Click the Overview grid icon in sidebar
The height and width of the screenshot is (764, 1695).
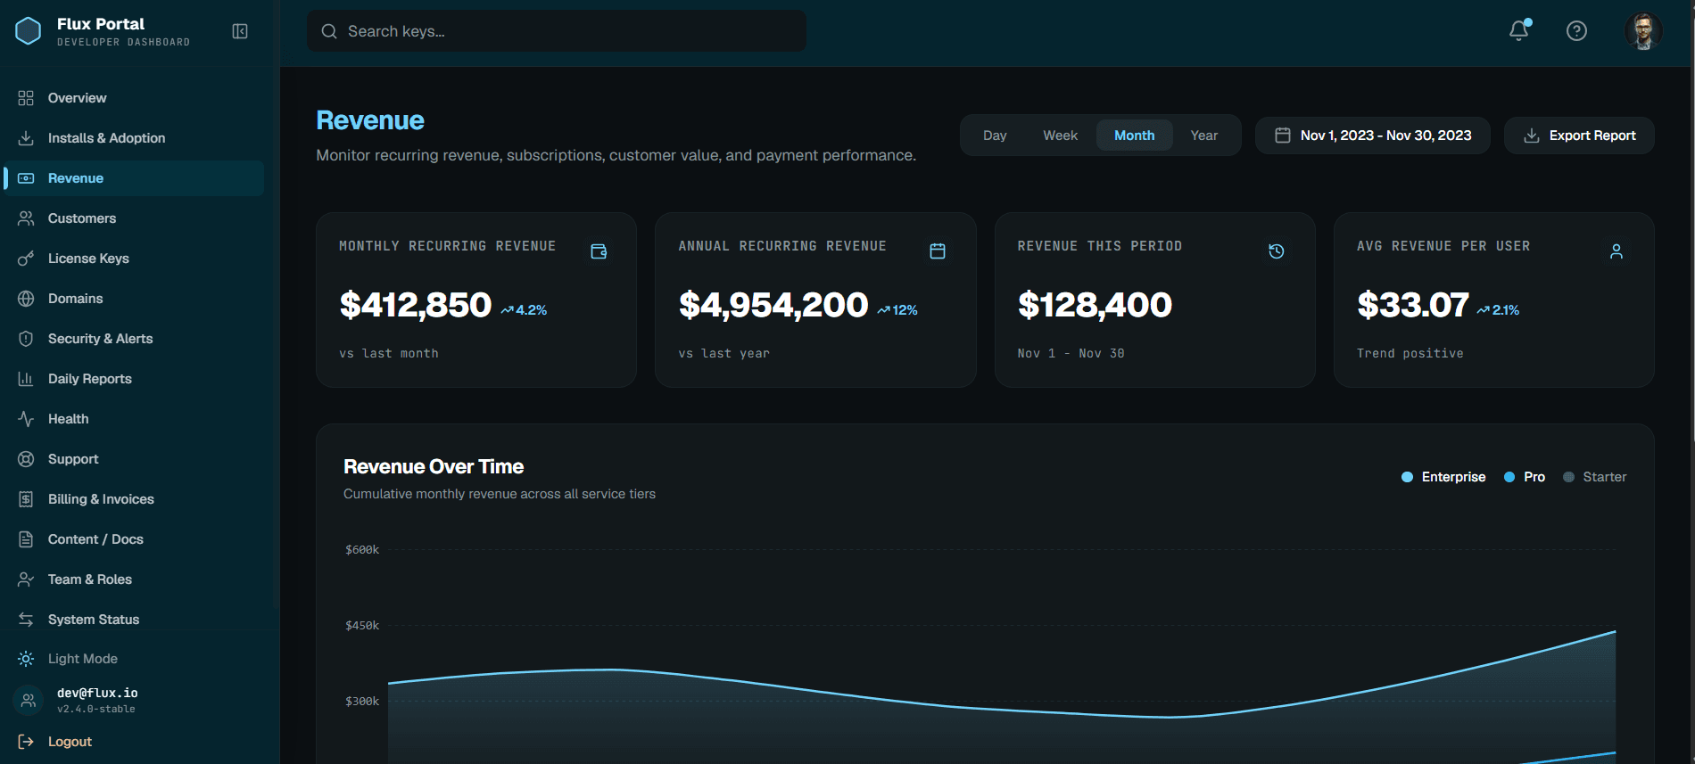[x=26, y=98]
